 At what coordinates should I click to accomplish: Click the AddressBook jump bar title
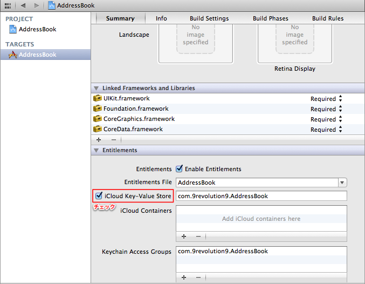pyautogui.click(x=76, y=5)
